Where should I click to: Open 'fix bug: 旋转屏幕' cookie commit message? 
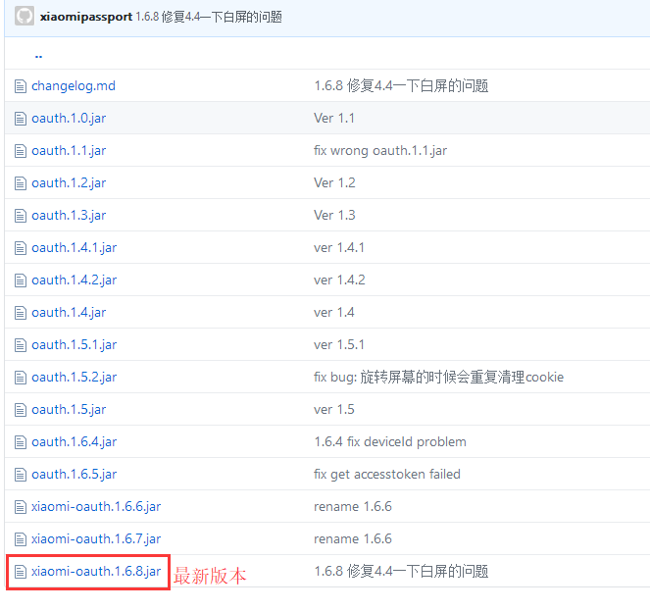click(x=438, y=378)
